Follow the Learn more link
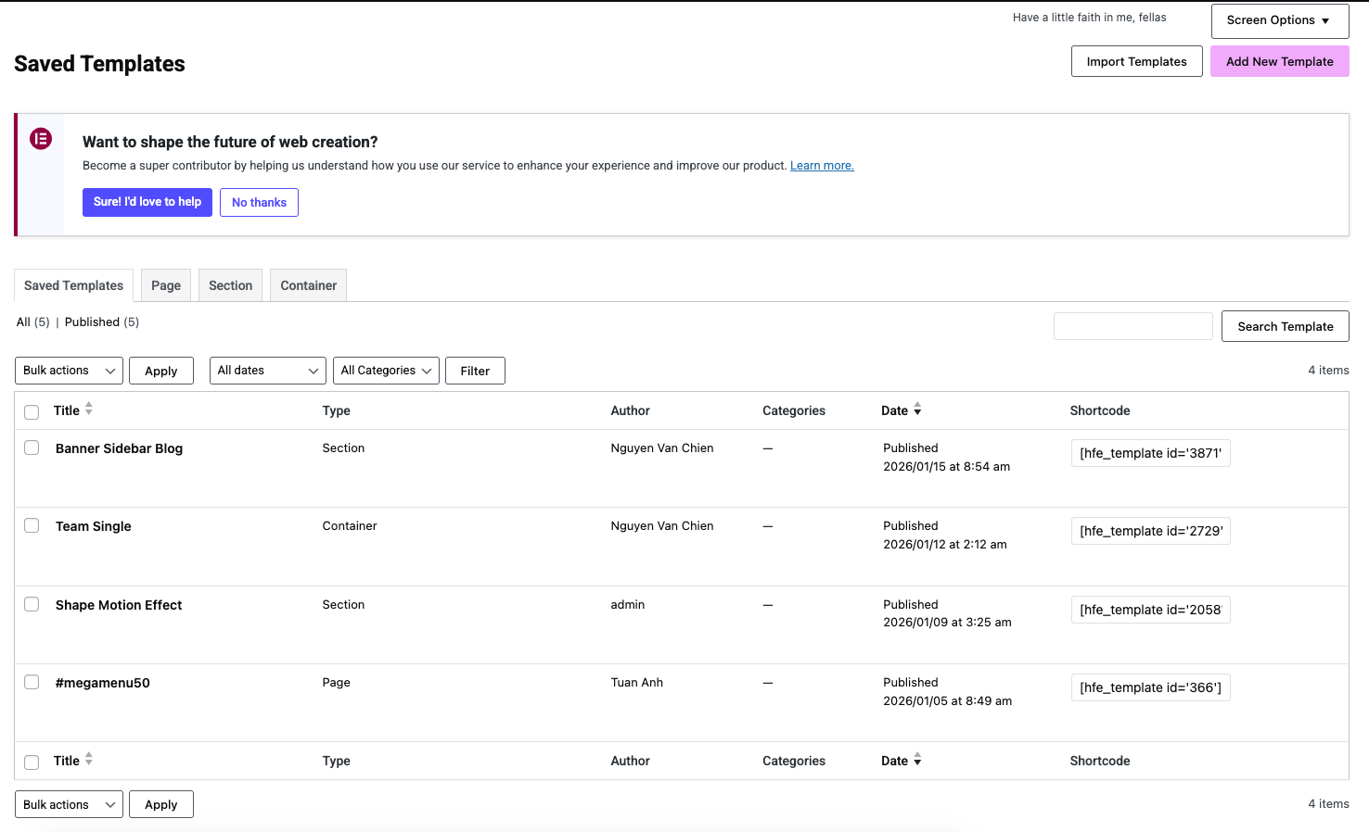This screenshot has height=832, width=1369. (822, 166)
